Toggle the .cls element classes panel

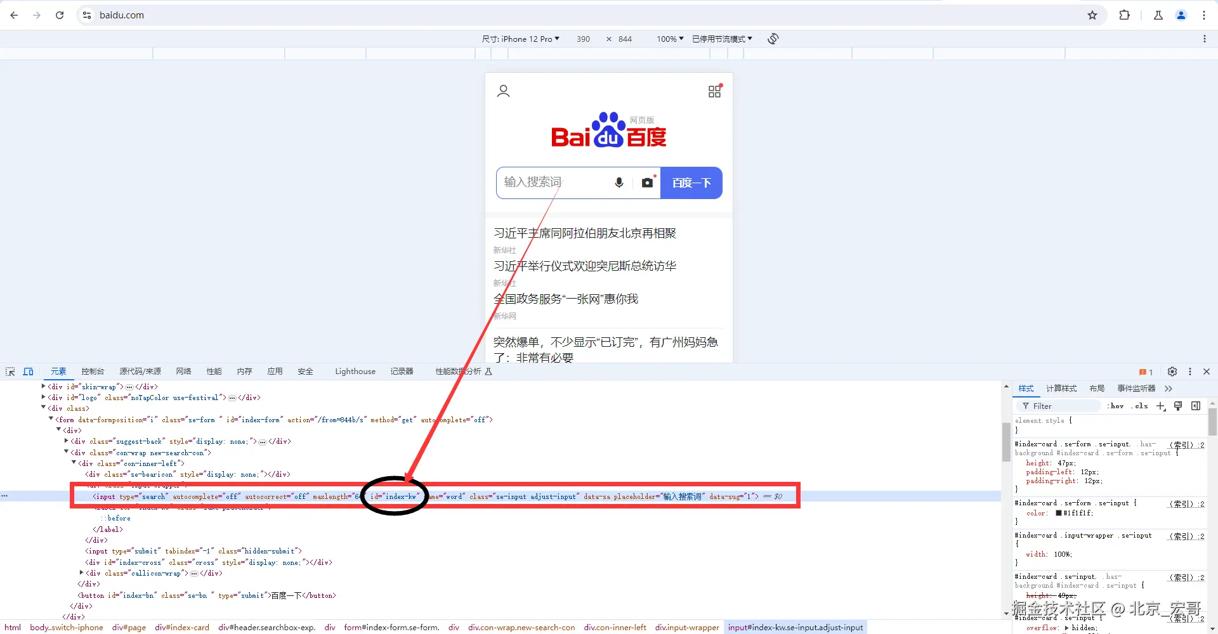(x=1141, y=406)
